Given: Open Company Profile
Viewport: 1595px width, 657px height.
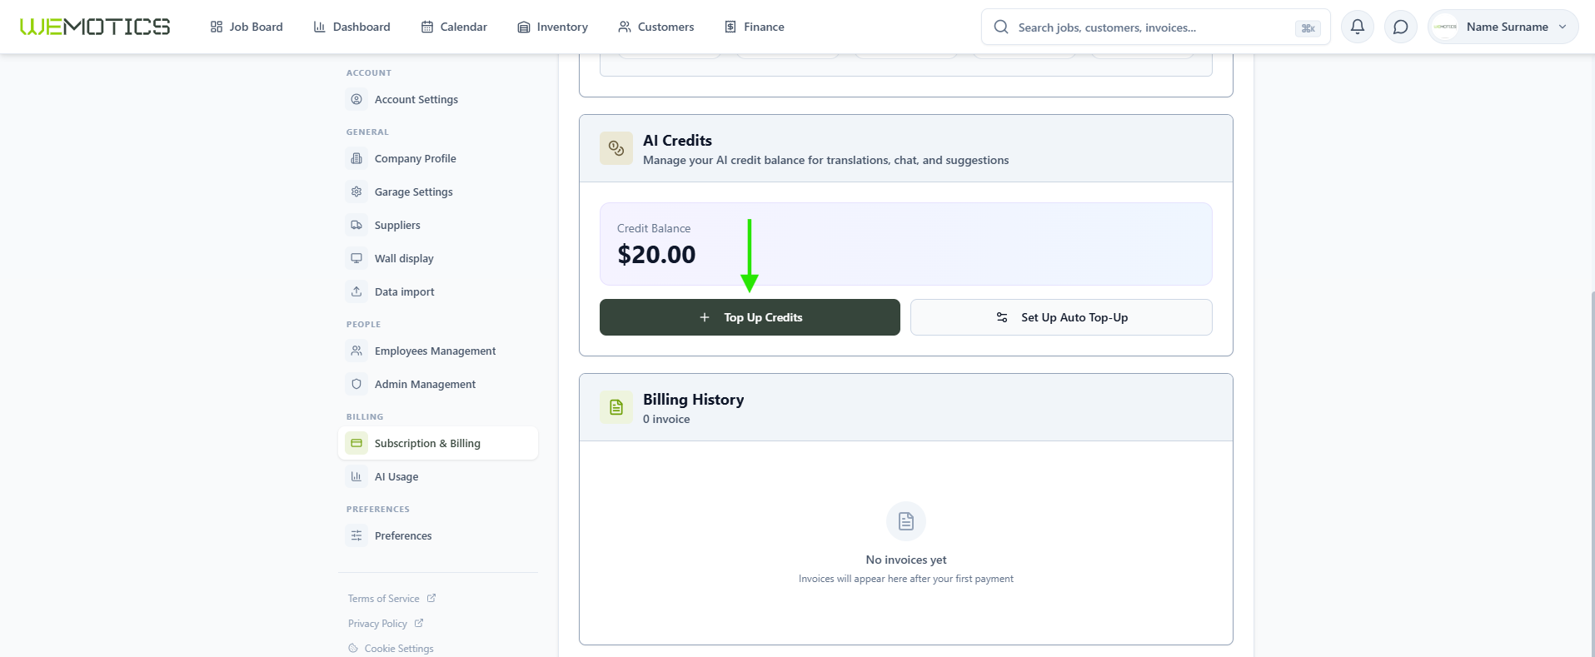Looking at the screenshot, I should click(x=438, y=158).
